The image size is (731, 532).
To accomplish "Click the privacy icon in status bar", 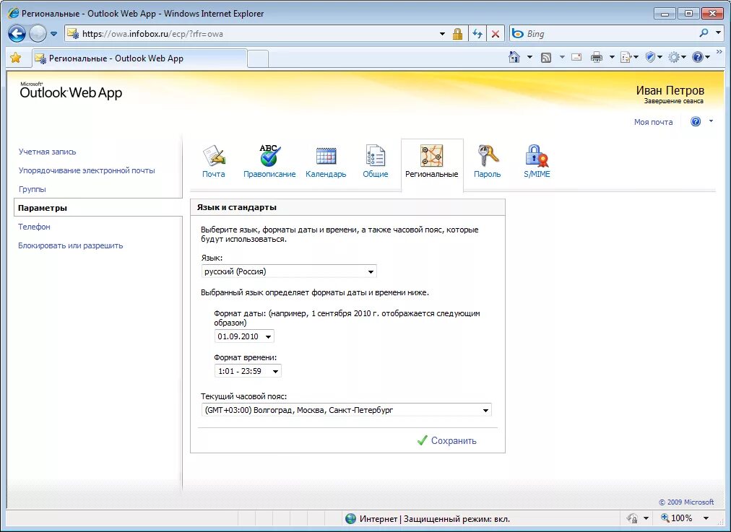I will pyautogui.click(x=632, y=518).
